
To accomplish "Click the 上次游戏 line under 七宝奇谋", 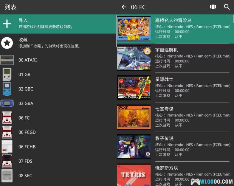I will pyautogui.click(x=169, y=125).
